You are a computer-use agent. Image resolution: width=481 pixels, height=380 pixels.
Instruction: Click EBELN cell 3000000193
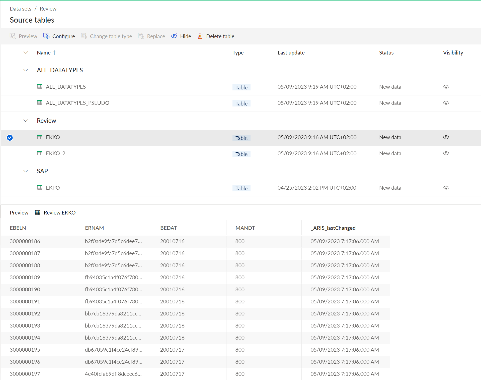pos(25,325)
